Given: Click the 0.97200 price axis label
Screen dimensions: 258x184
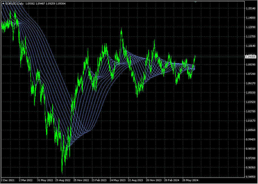Looking at the screenshot, I should pos(251,158).
